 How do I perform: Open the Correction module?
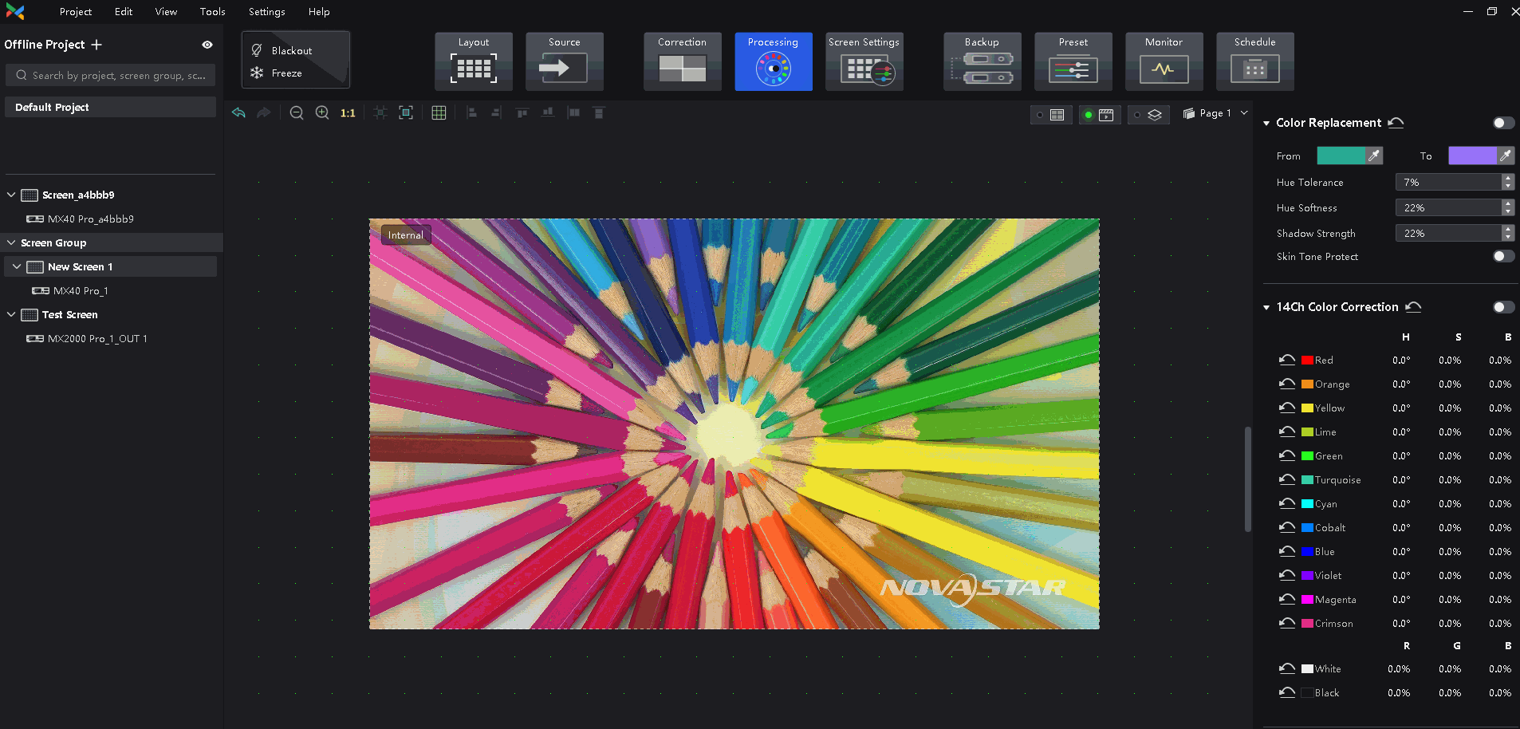682,61
